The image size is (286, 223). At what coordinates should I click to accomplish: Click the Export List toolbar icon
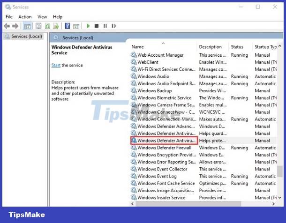coord(56,26)
